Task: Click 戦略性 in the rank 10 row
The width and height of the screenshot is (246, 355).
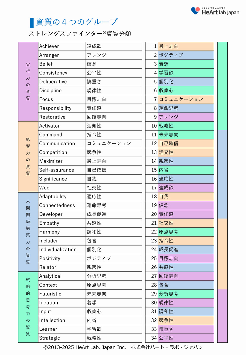Action: tap(186, 126)
